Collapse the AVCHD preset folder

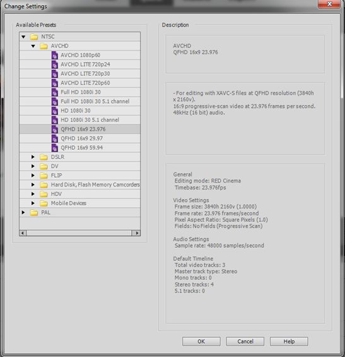coord(33,46)
